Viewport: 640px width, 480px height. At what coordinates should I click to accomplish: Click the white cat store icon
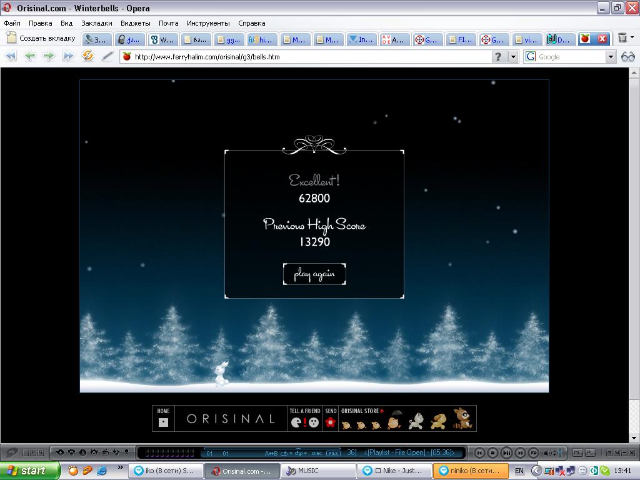tap(416, 421)
